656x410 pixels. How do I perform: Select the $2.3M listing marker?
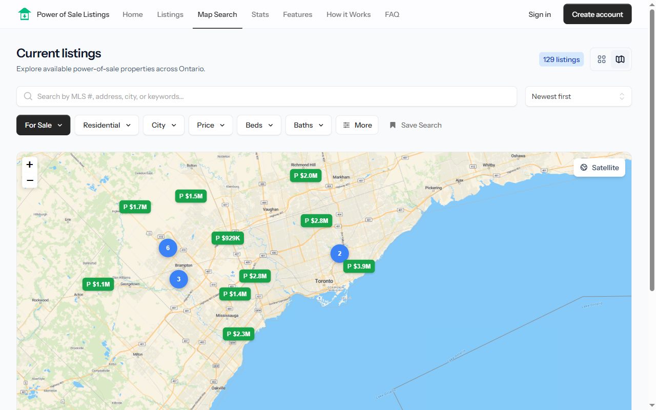click(238, 334)
